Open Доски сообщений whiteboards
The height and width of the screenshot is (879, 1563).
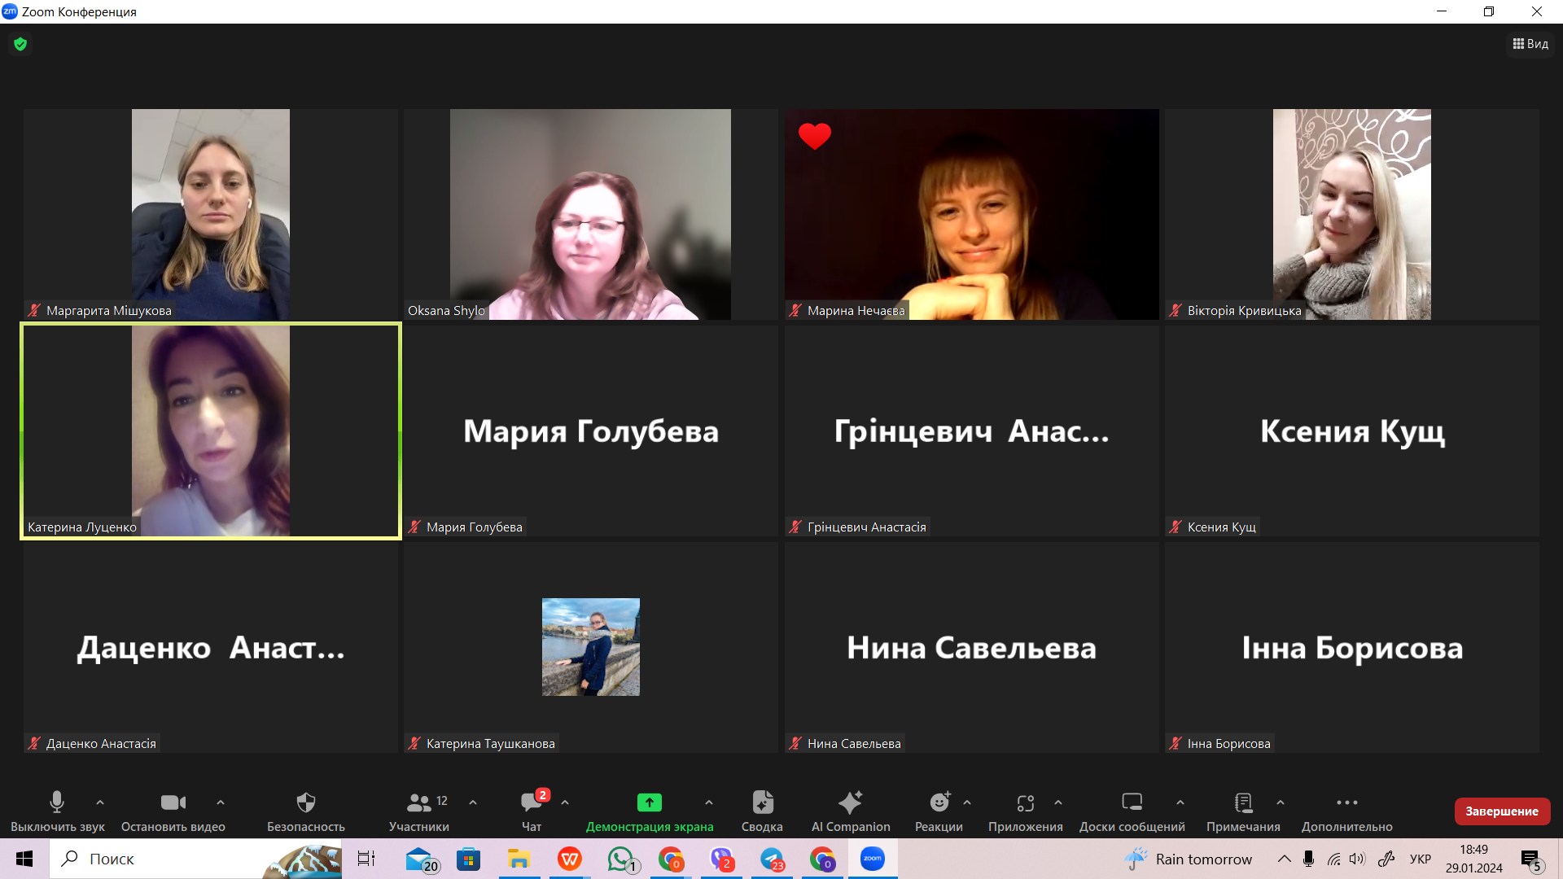[1132, 811]
